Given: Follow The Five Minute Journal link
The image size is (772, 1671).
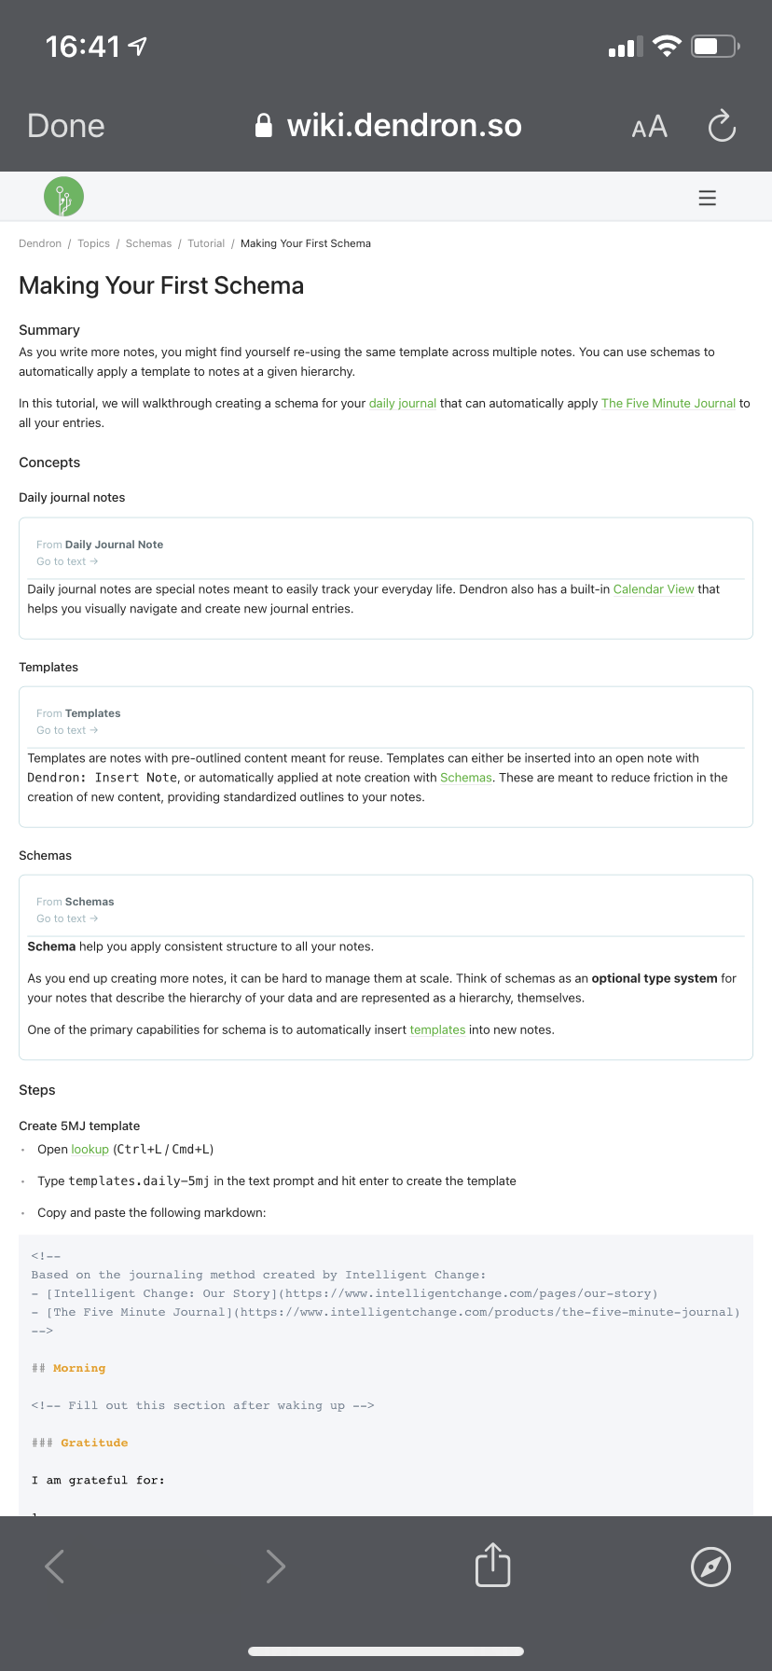Looking at the screenshot, I should coord(668,403).
